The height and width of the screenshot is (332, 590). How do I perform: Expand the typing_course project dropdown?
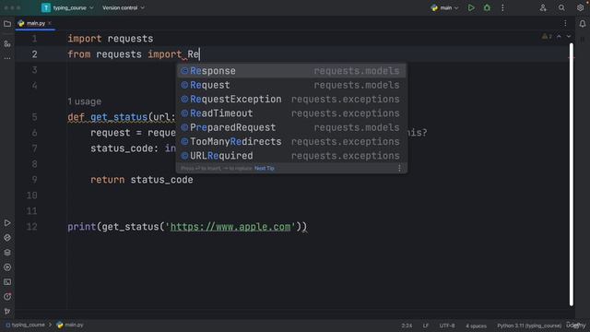[x=67, y=7]
